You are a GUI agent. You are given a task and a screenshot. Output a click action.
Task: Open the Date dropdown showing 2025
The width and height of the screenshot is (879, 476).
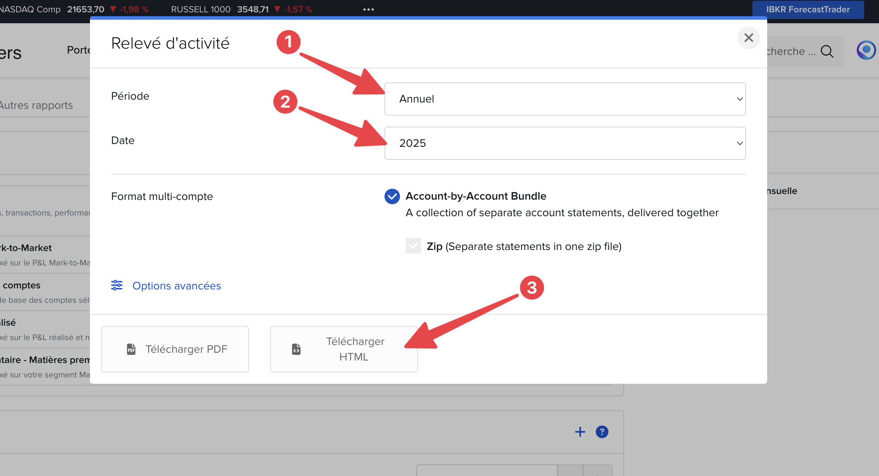[x=564, y=143]
